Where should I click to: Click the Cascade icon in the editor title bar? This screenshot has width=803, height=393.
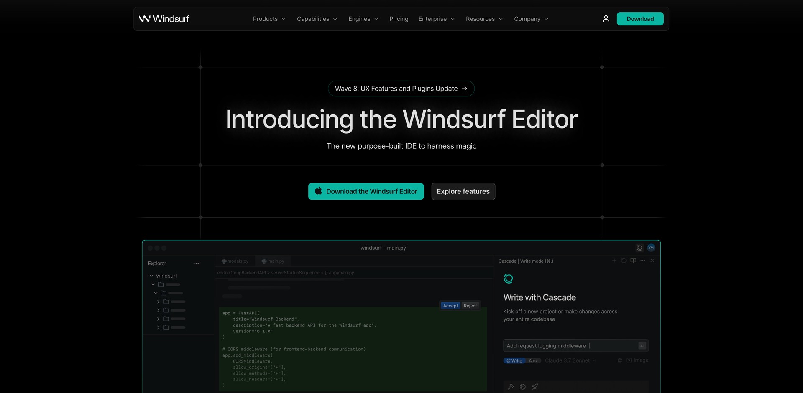pos(639,248)
